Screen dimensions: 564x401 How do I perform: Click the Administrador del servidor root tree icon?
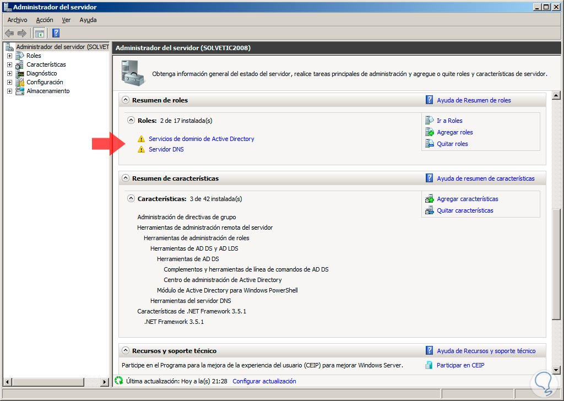[x=9, y=47]
